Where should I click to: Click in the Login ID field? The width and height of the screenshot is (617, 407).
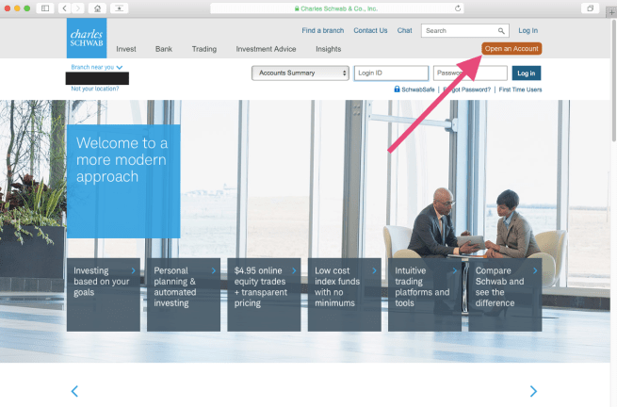pos(391,73)
